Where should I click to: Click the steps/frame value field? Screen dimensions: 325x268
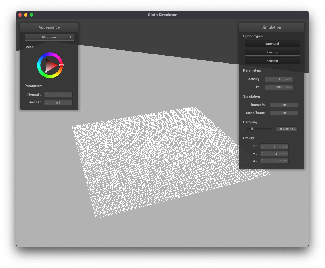coord(284,113)
